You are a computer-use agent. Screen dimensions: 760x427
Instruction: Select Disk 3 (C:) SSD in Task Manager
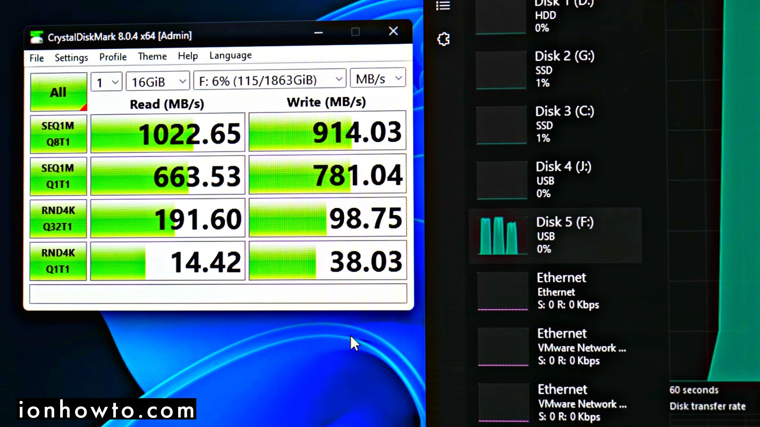[555, 125]
